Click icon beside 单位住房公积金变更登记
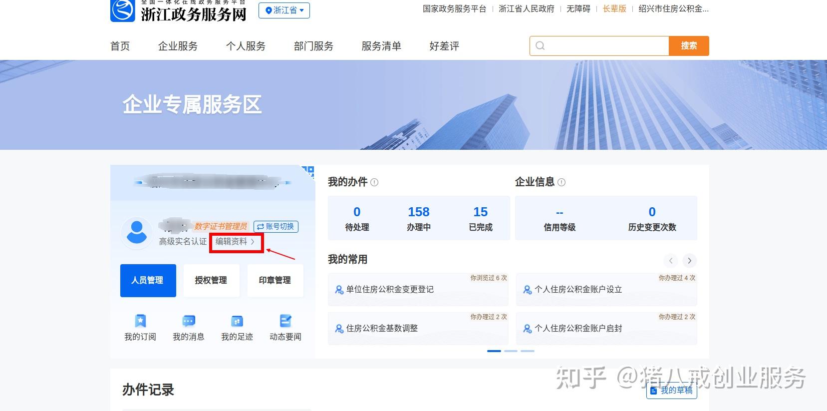The image size is (827, 411). click(x=339, y=290)
